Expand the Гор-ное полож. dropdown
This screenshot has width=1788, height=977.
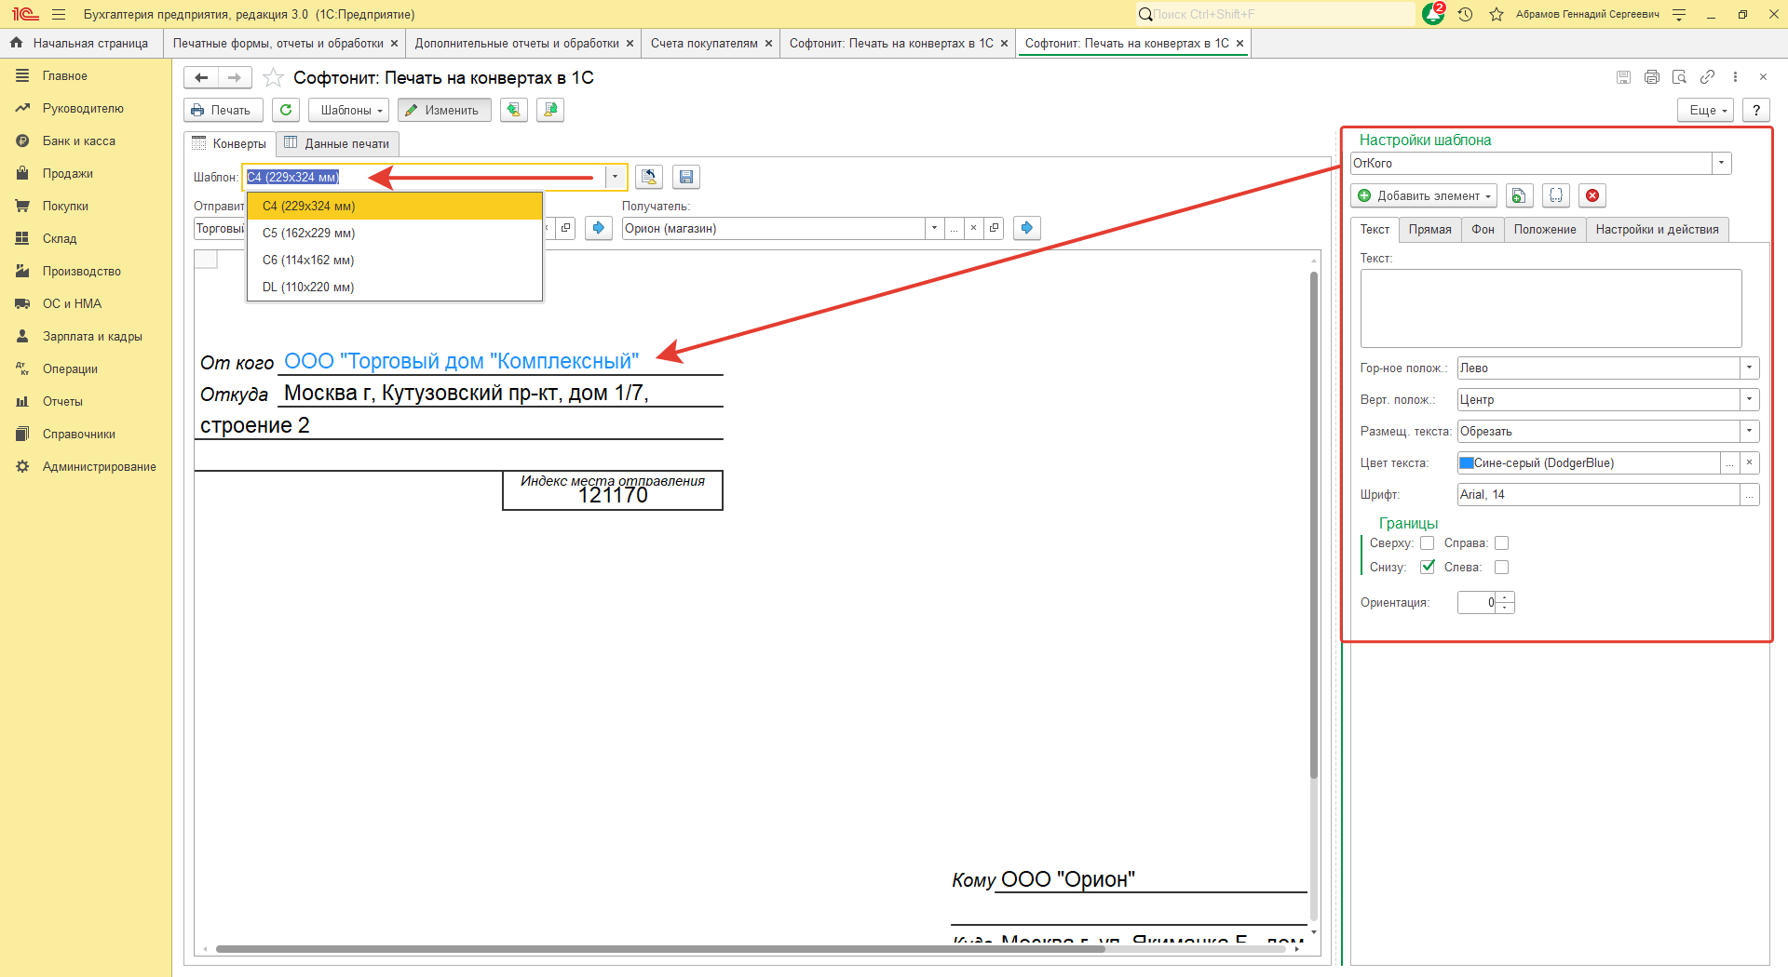(x=1749, y=368)
